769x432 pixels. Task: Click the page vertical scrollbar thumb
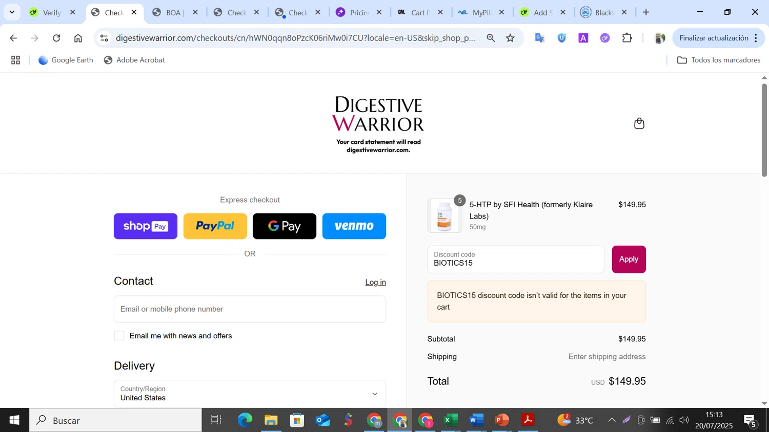(x=764, y=130)
